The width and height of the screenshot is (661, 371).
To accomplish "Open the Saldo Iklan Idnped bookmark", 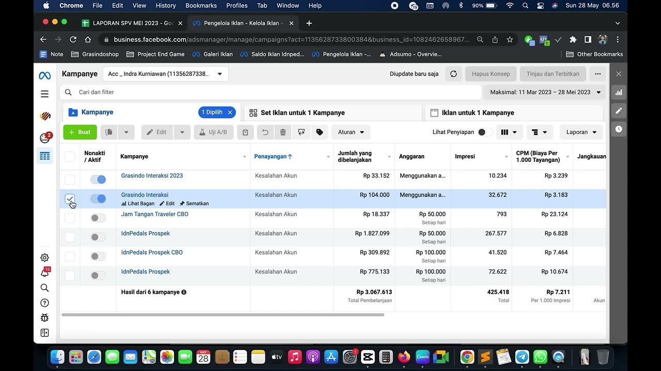I will [x=272, y=54].
